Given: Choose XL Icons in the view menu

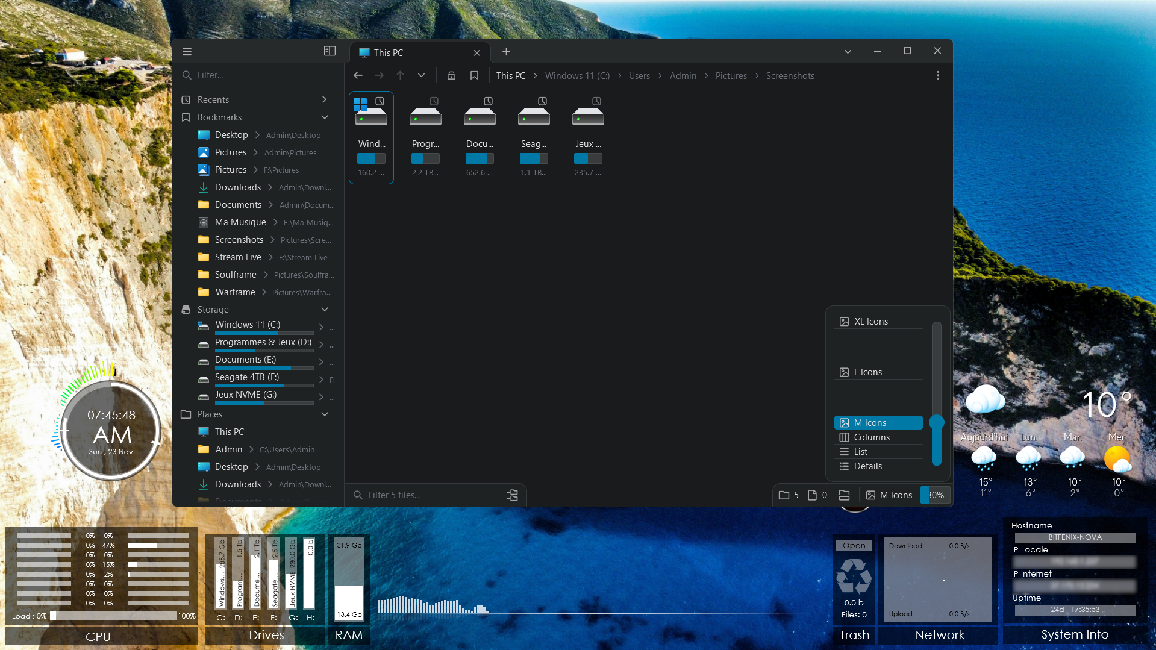Looking at the screenshot, I should click(x=870, y=322).
